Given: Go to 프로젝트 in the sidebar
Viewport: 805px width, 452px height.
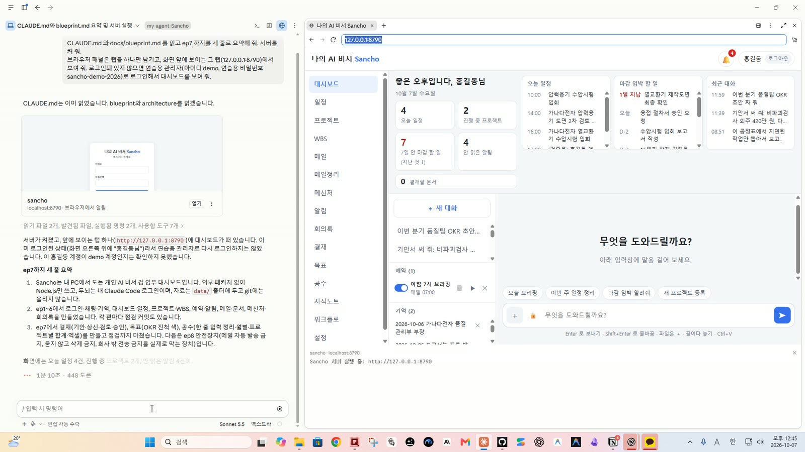Looking at the screenshot, I should [343, 121].
